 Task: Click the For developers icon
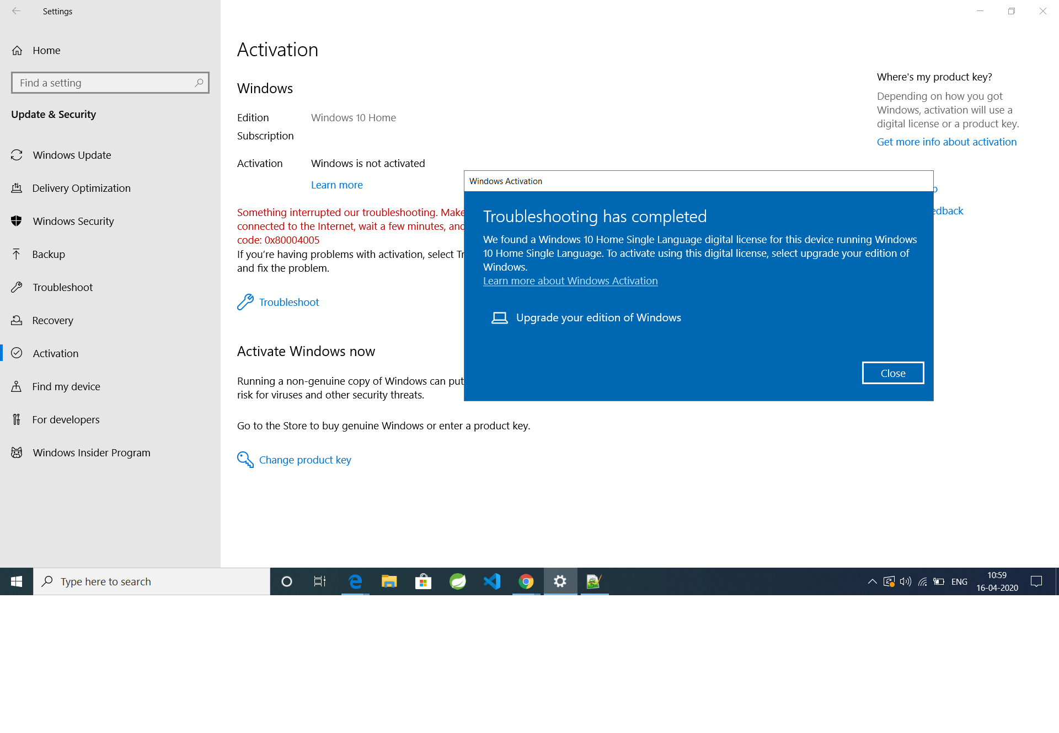(x=17, y=419)
